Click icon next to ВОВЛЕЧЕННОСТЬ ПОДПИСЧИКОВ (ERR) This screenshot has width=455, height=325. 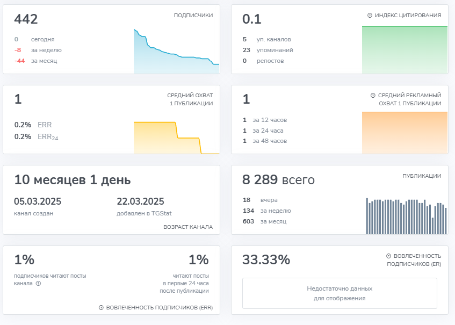[101, 308]
